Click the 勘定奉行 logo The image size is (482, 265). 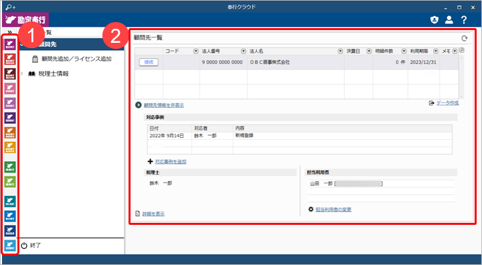25,20
